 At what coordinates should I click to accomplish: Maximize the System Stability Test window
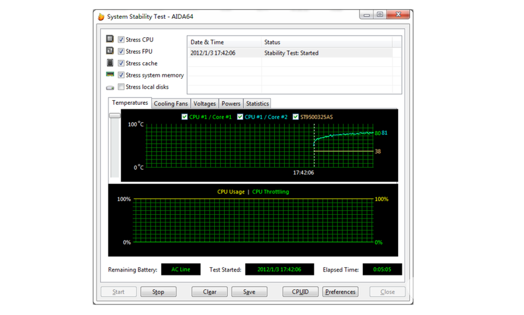point(380,14)
